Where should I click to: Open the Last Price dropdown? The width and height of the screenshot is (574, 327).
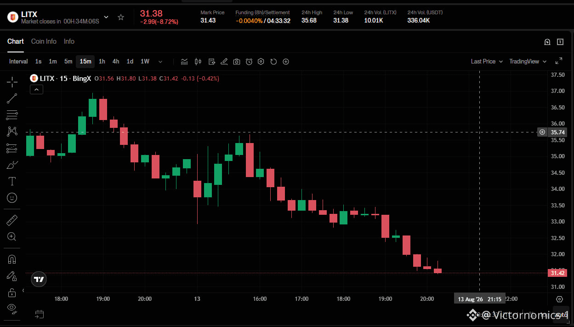(487, 62)
